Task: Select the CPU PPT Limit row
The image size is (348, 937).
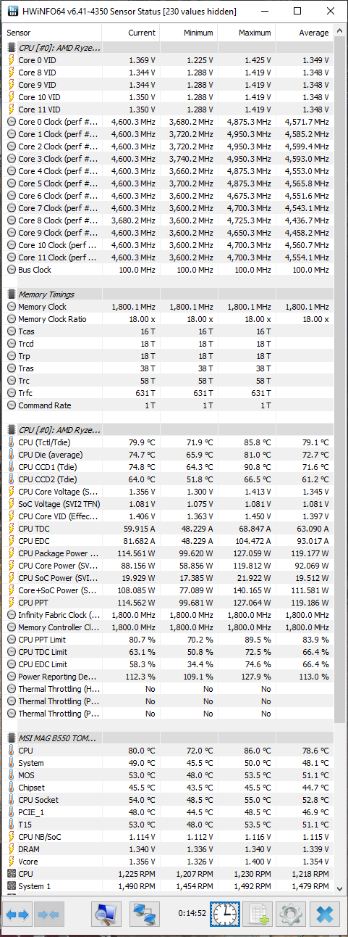Action: click(168, 640)
